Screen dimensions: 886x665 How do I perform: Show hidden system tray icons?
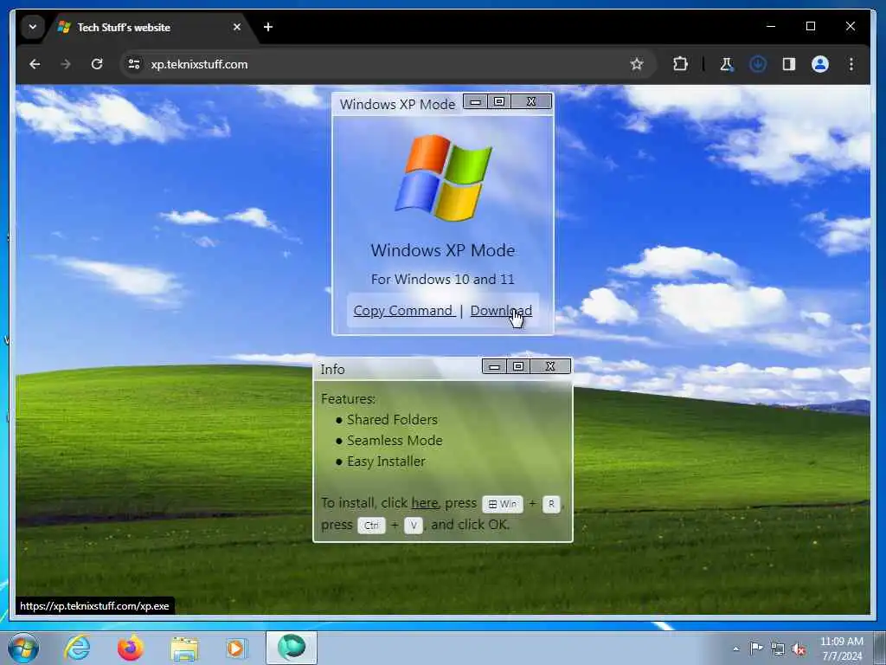click(735, 649)
